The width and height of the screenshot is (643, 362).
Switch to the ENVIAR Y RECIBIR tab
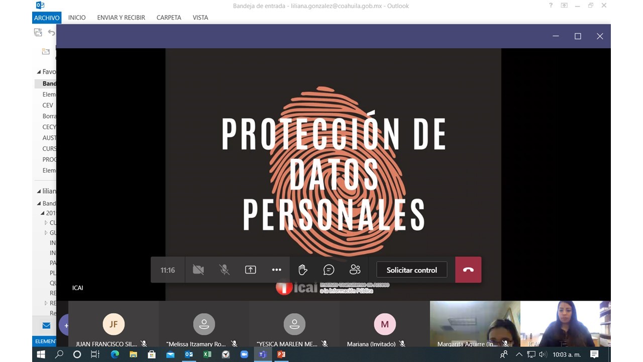[121, 18]
